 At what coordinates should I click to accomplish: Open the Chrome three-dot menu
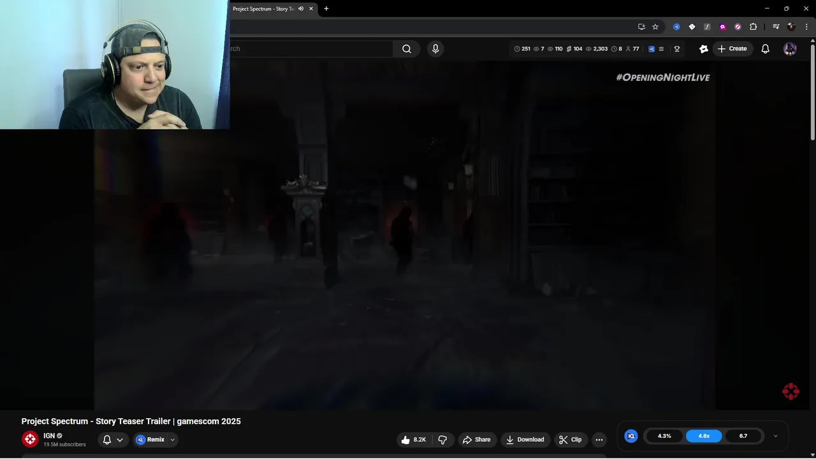click(806, 27)
